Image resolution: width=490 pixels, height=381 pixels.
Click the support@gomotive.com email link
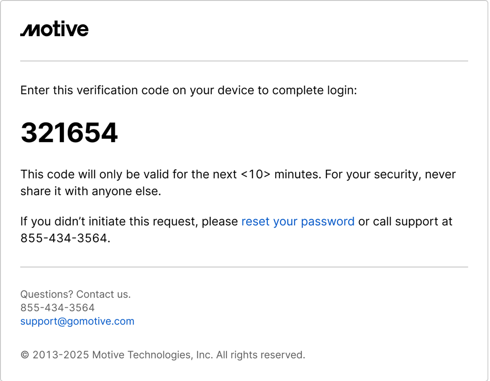77,321
